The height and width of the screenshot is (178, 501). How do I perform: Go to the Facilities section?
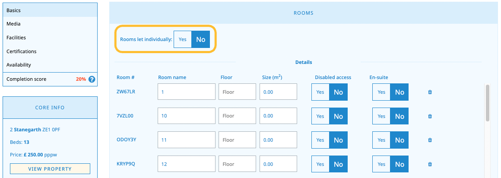(16, 38)
